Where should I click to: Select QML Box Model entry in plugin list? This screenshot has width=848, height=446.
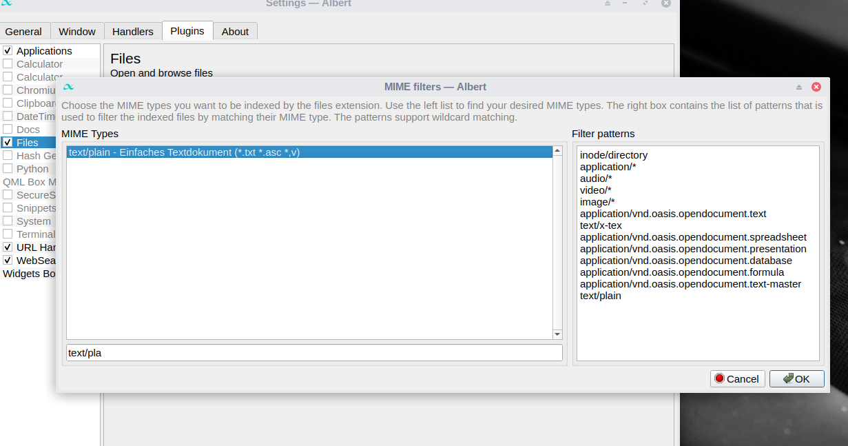(x=29, y=182)
